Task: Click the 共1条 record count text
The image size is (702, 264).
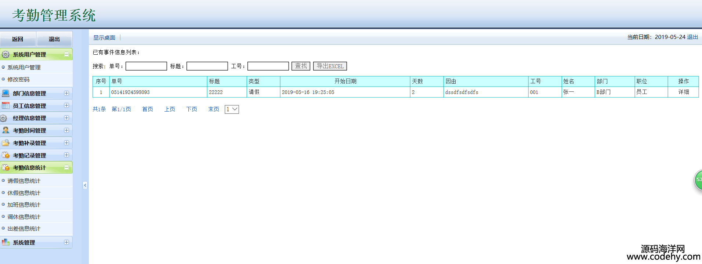Action: point(99,109)
